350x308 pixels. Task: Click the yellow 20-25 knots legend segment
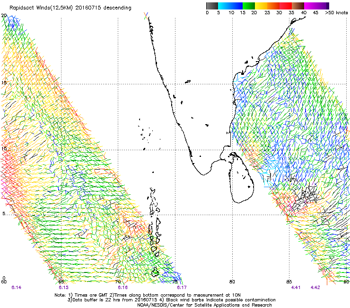(261, 6)
